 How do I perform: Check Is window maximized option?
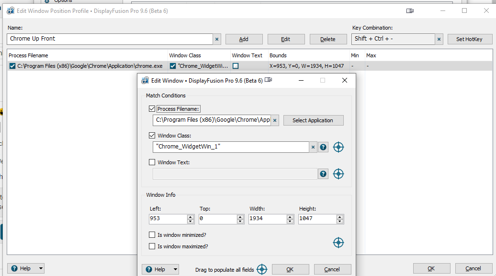pyautogui.click(x=152, y=246)
